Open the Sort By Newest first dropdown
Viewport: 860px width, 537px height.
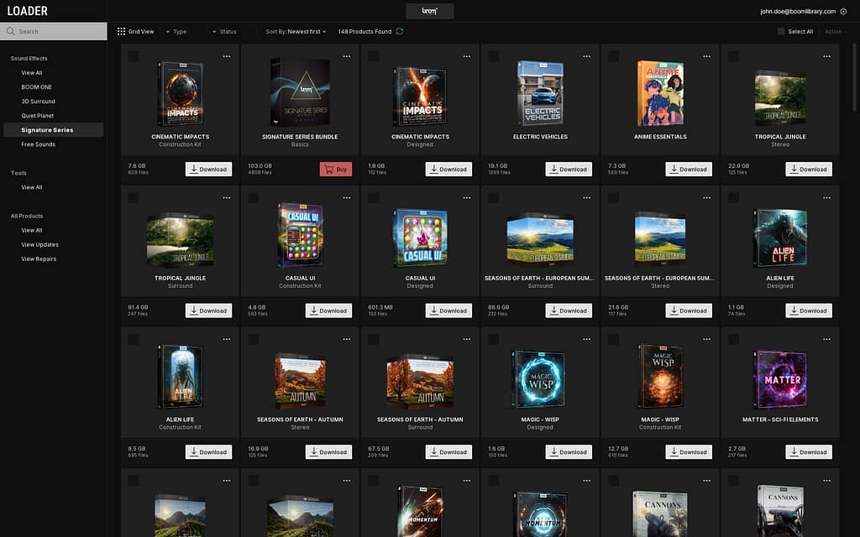pyautogui.click(x=295, y=31)
